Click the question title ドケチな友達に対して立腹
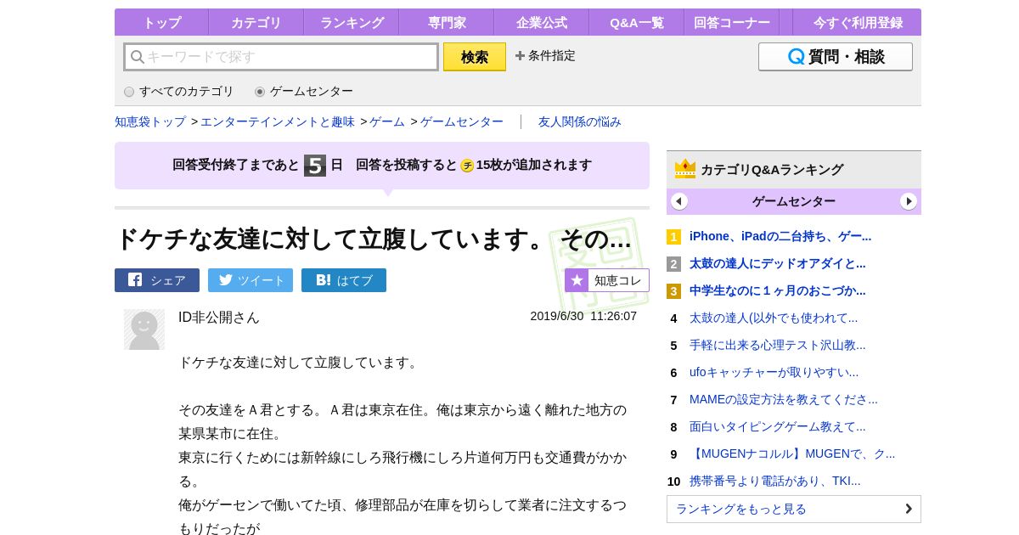 pyautogui.click(x=374, y=239)
